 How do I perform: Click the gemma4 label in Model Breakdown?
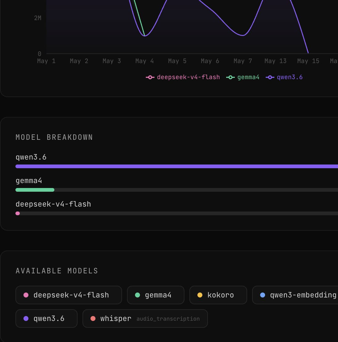tap(29, 181)
